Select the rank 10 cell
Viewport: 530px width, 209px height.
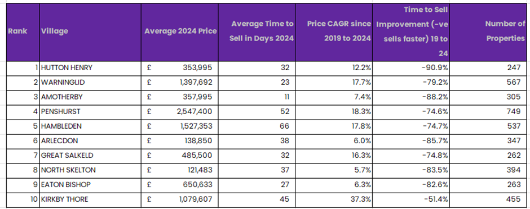23,200
